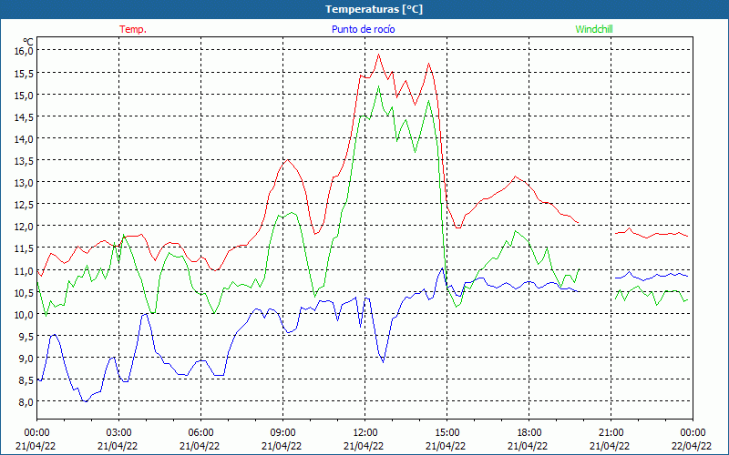
Task: Click the 22/04/22 date label
Action: click(692, 446)
